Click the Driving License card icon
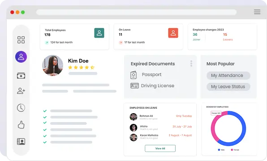 [134, 86]
